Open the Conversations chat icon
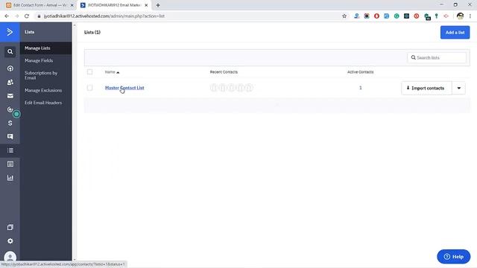Screen dimensions: 477x268 coord(10,137)
